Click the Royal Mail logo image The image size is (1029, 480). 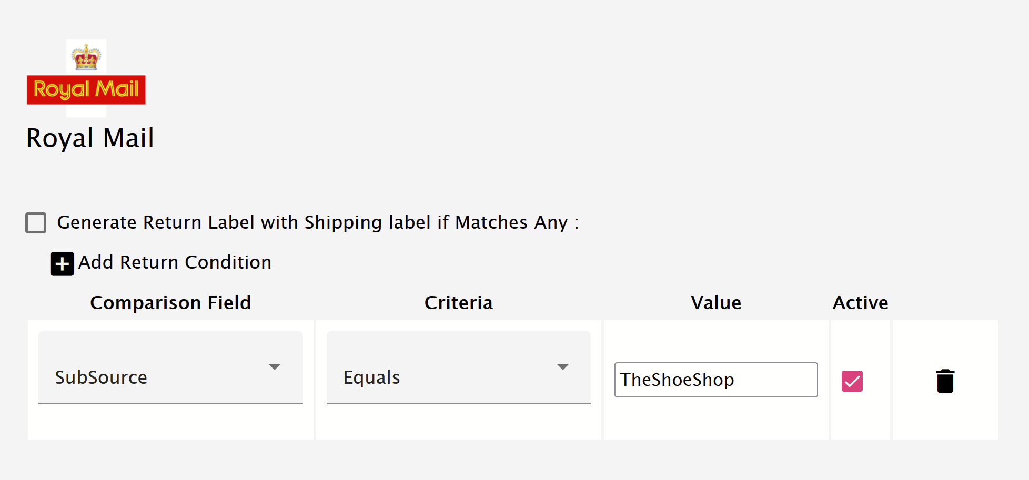86,78
